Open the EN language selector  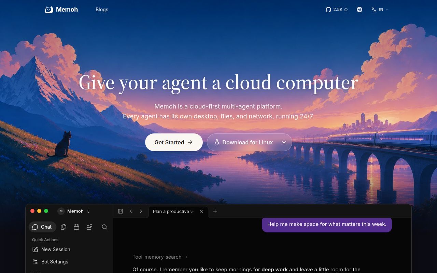380,10
